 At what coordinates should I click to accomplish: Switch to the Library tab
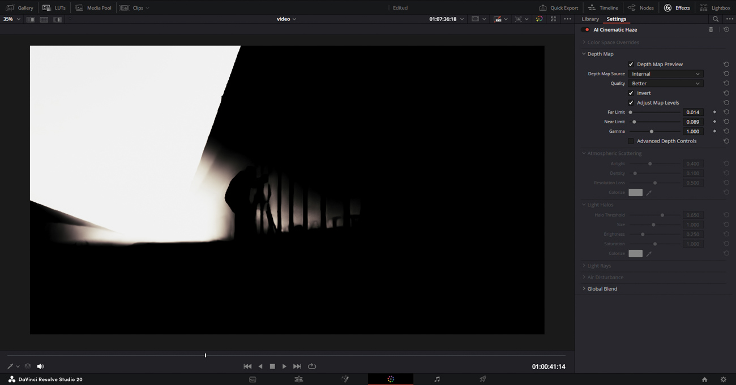[x=590, y=19]
